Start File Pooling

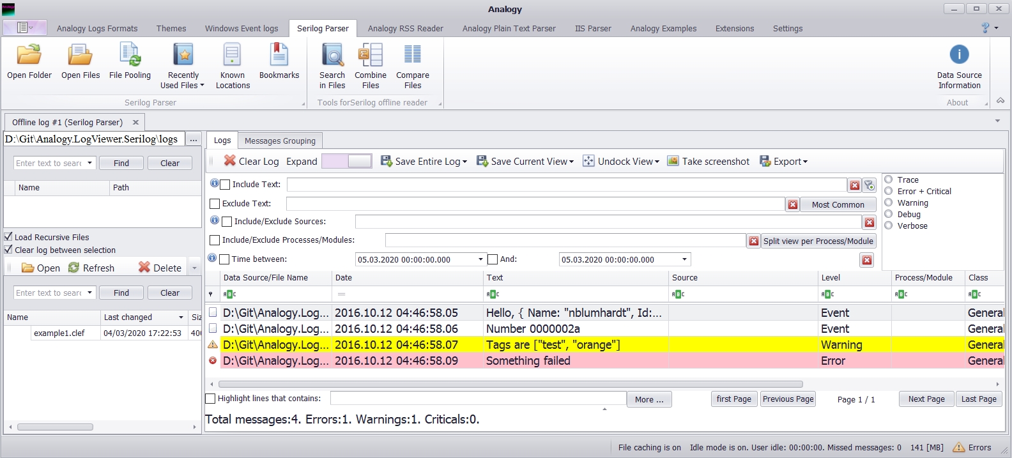click(130, 61)
